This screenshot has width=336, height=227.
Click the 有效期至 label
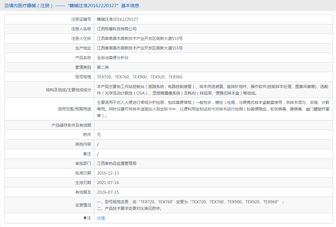[83, 192]
